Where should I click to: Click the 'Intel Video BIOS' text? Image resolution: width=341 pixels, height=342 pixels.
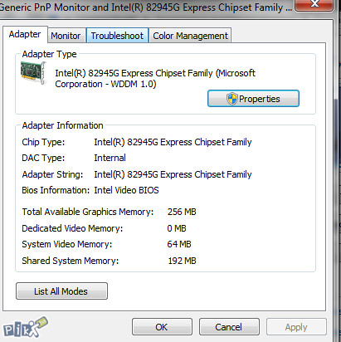(126, 190)
